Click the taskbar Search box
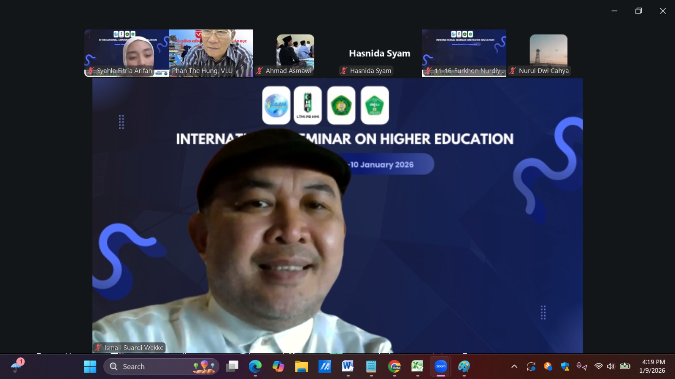Image resolution: width=675 pixels, height=379 pixels. pyautogui.click(x=161, y=366)
